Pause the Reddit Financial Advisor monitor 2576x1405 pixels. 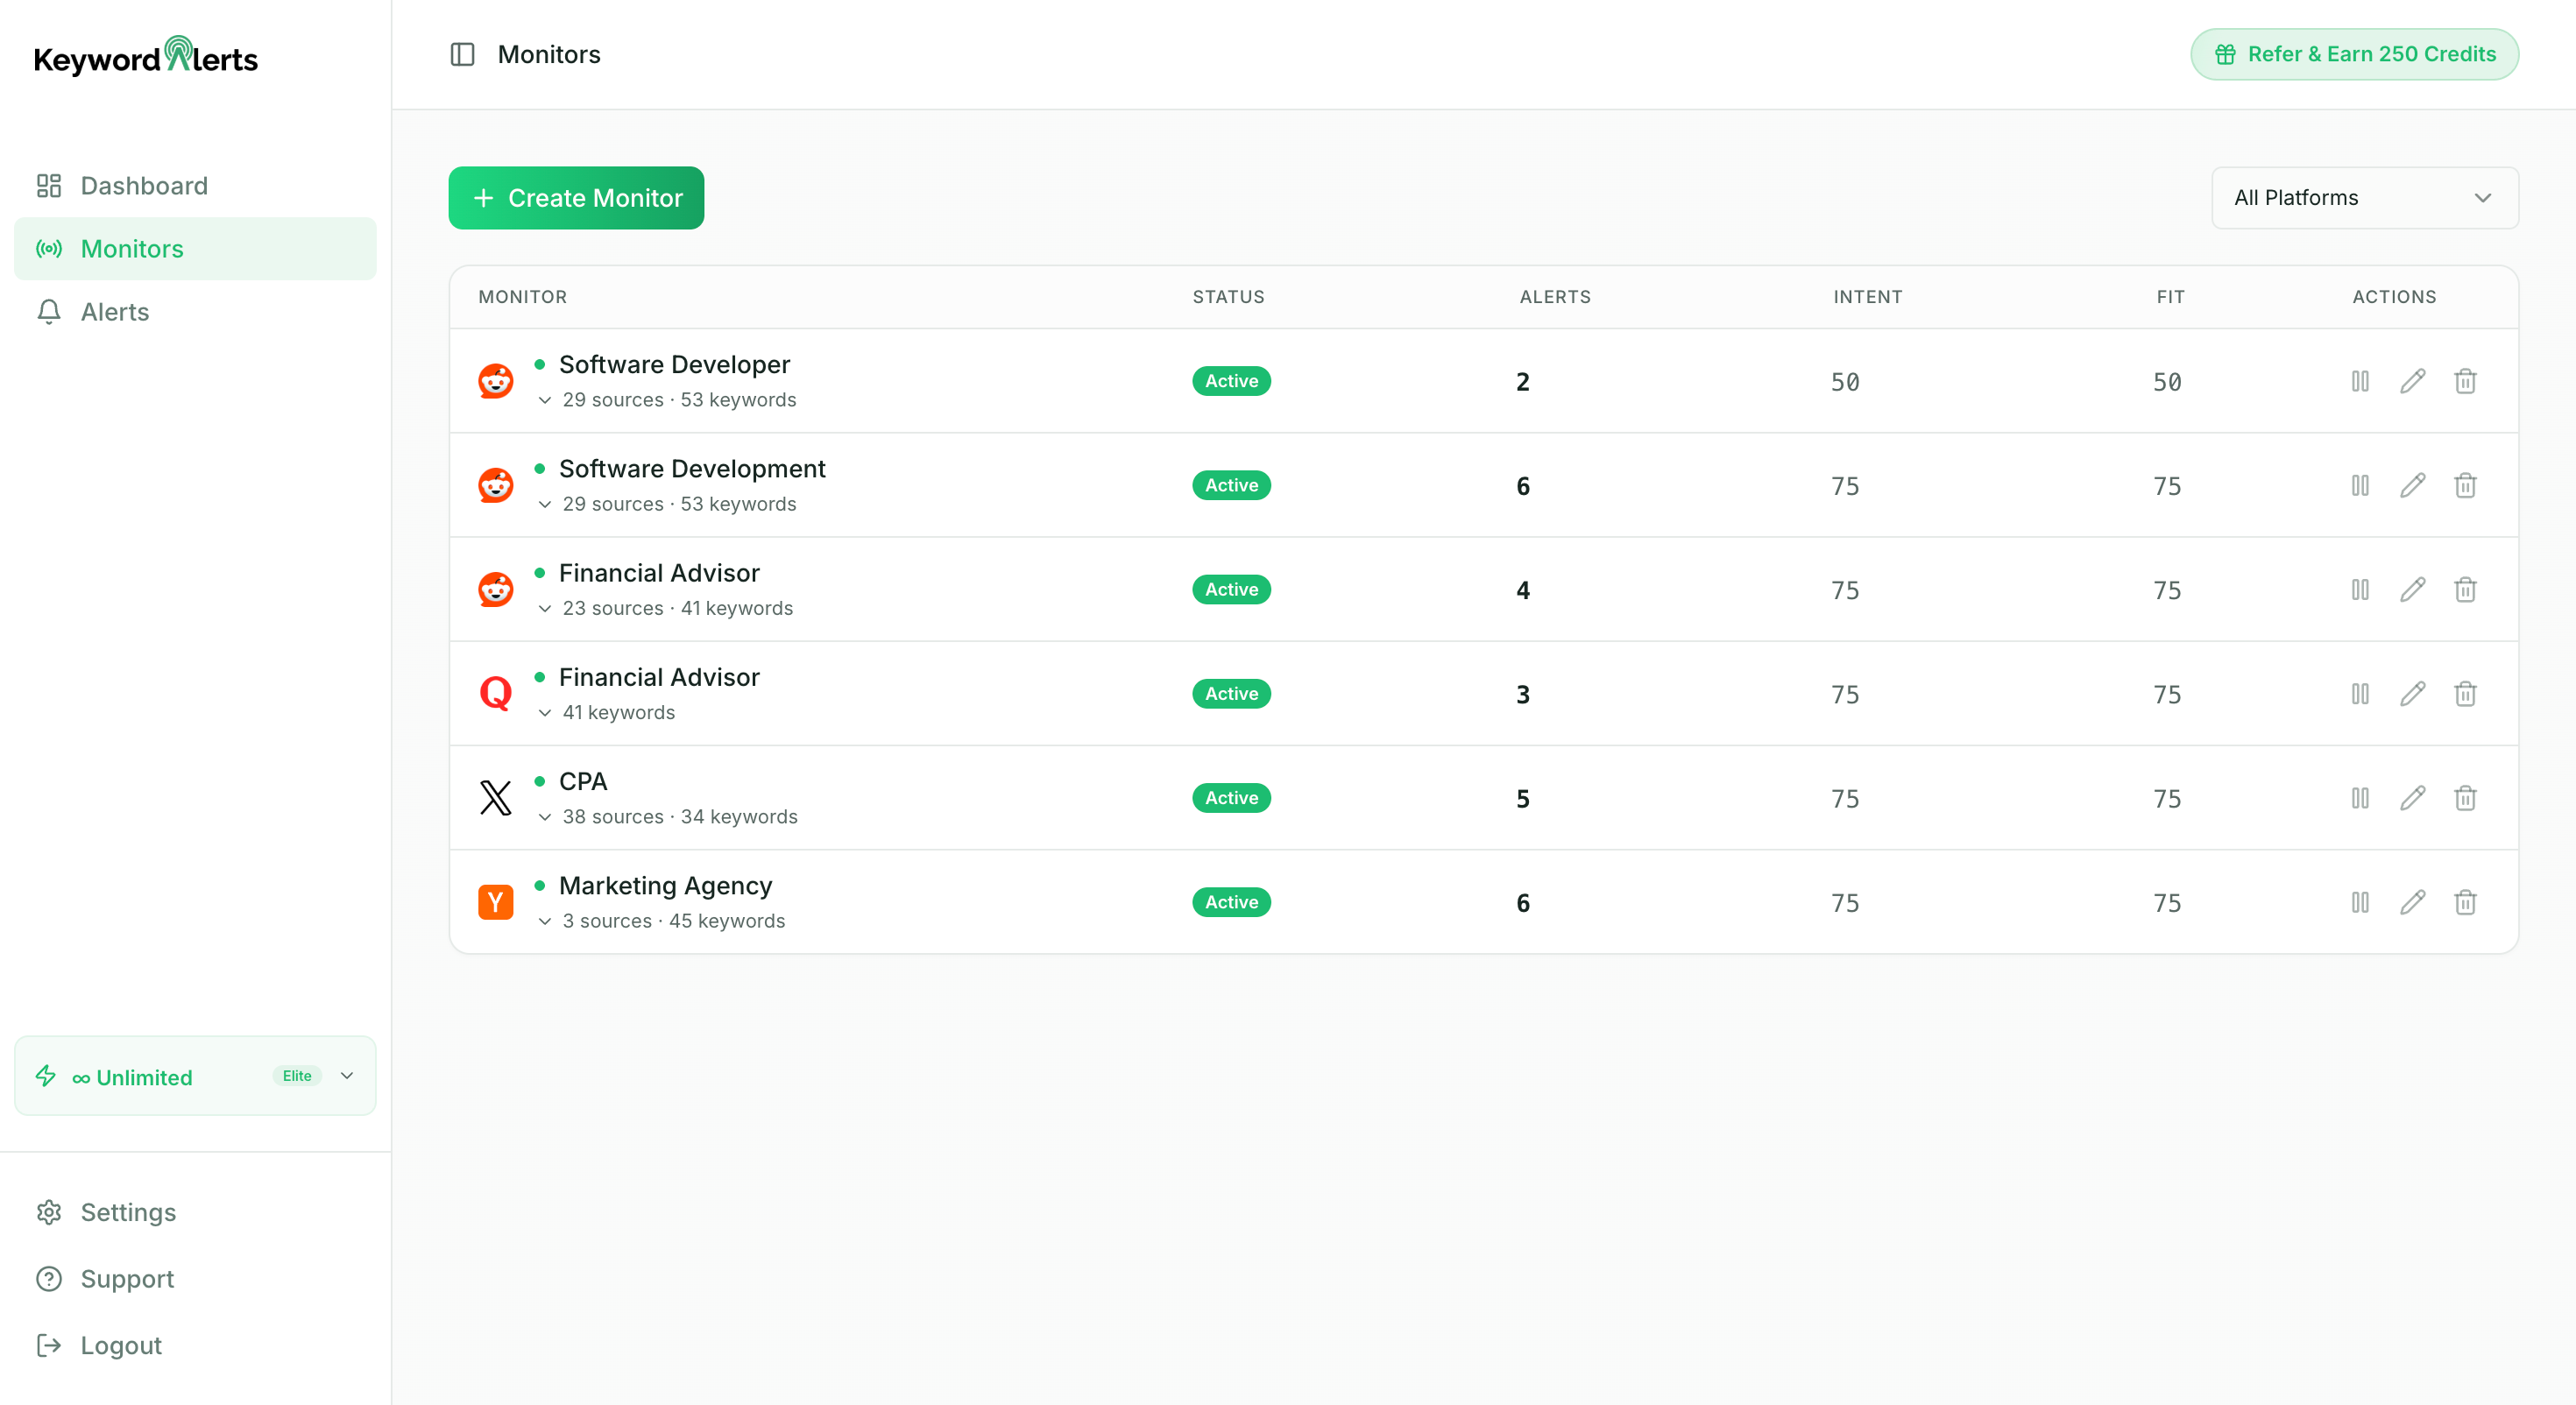[2359, 589]
